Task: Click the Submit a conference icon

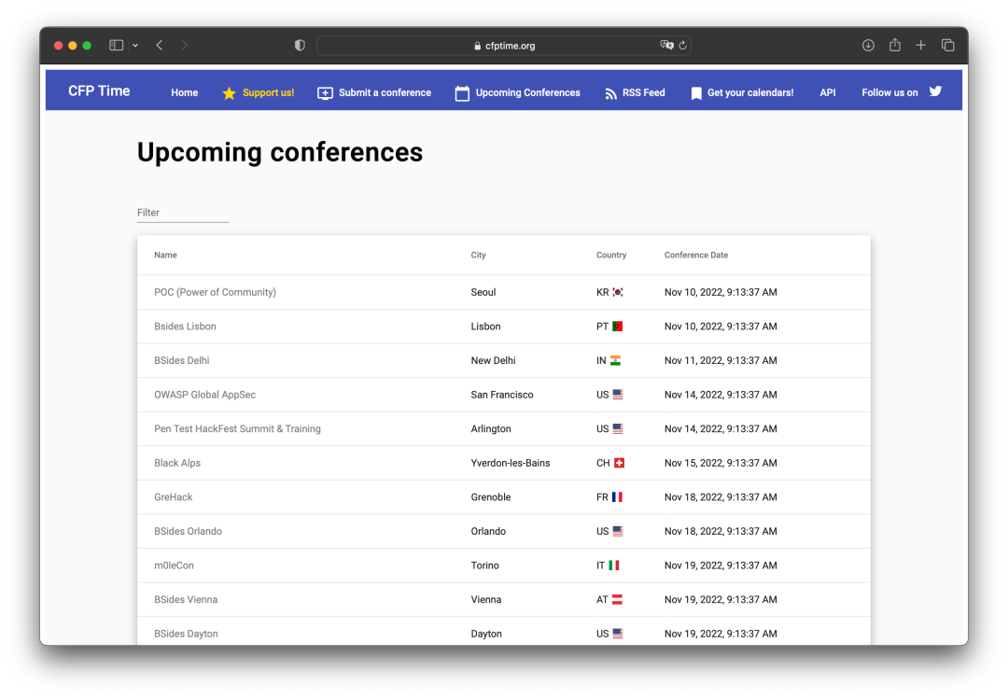Action: pyautogui.click(x=326, y=93)
